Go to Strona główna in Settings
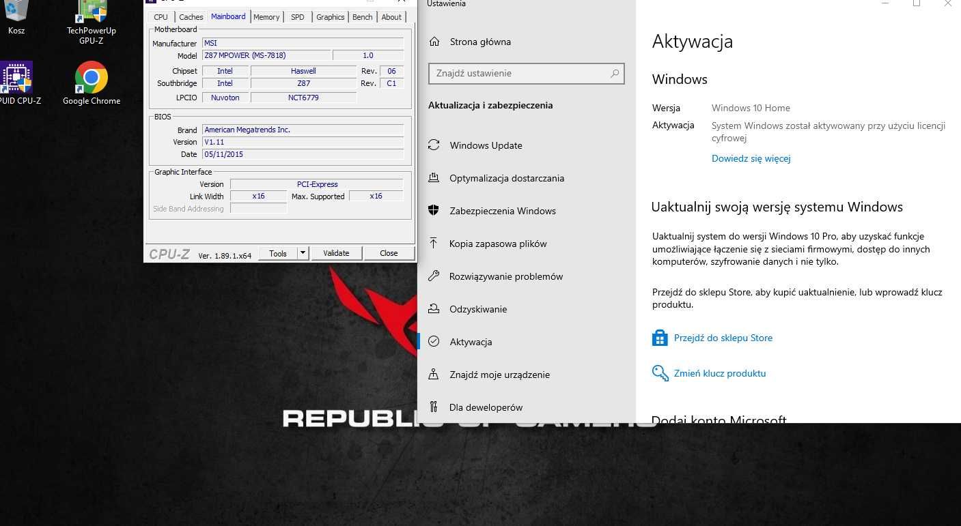The image size is (961, 526). (x=480, y=42)
